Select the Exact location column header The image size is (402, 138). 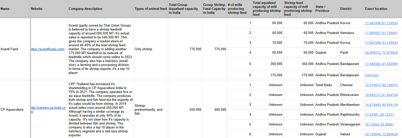coord(376,9)
